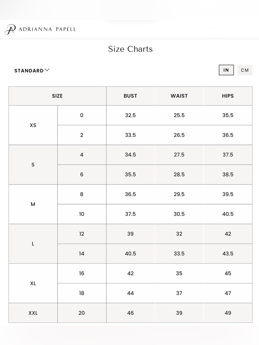Select the SIZE column header
Viewport: 259px width, 345px height.
pos(57,96)
